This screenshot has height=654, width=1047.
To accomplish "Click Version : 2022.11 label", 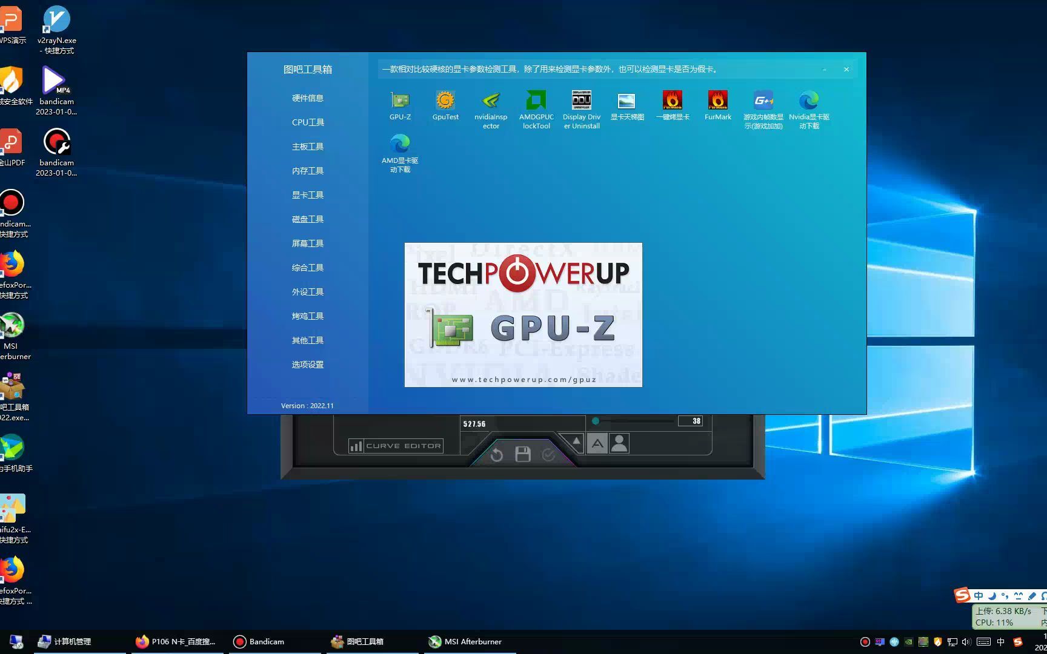I will (x=307, y=406).
